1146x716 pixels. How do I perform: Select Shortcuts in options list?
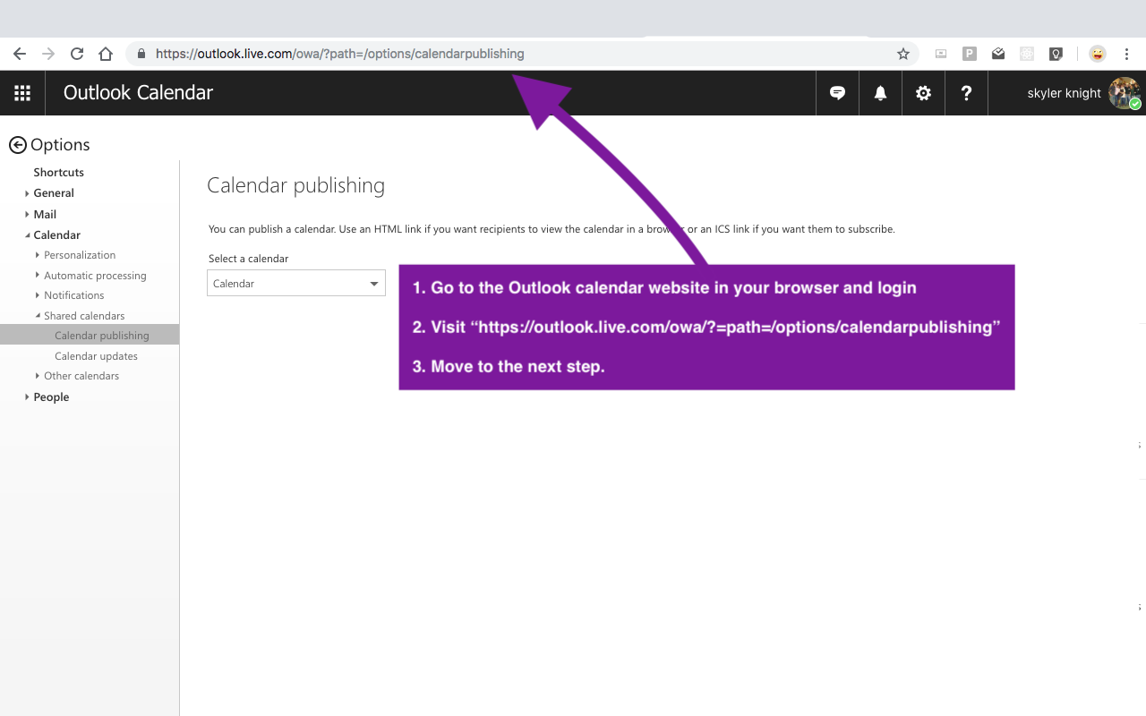coord(59,172)
